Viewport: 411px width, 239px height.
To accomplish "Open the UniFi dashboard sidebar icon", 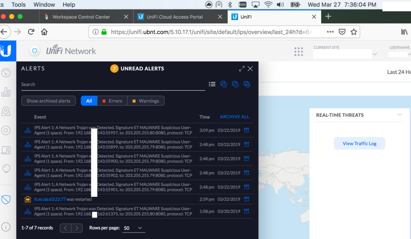I will [6, 73].
